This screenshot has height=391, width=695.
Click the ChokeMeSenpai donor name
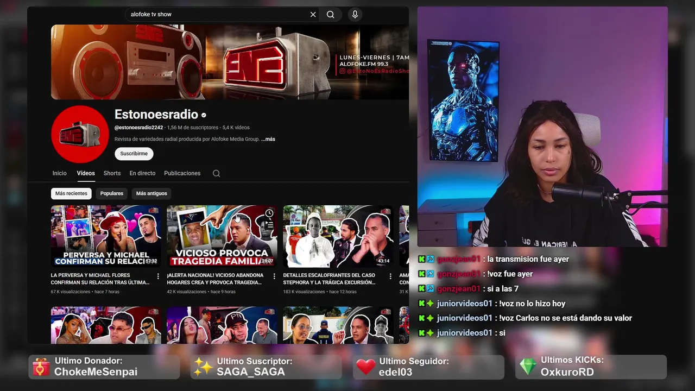[x=96, y=372]
